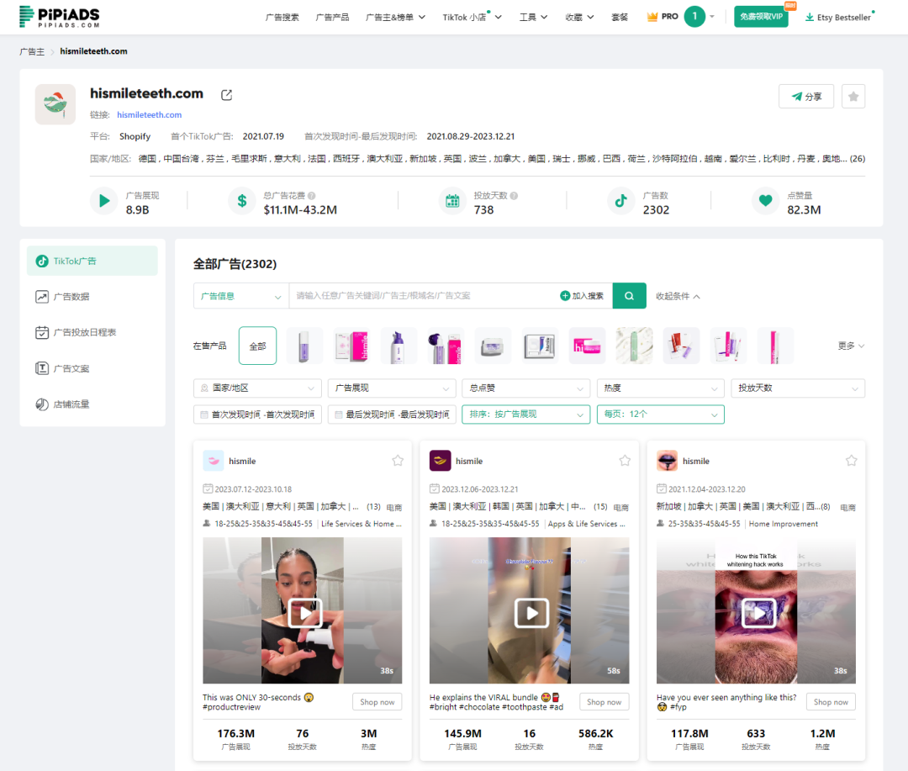
Task: Select the pink box product thumbnail
Action: [x=351, y=346]
